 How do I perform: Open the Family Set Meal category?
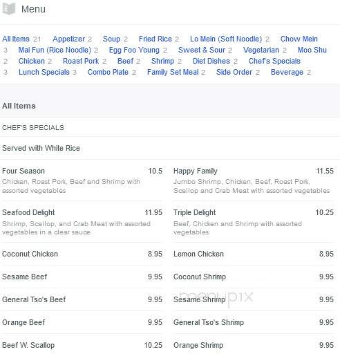(x=173, y=72)
